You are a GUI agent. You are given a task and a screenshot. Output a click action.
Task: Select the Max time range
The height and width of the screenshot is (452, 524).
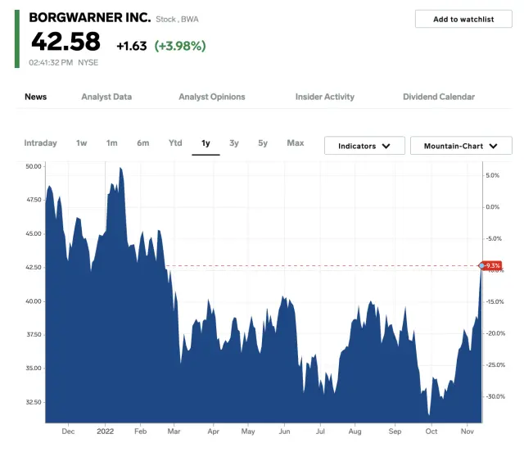296,143
